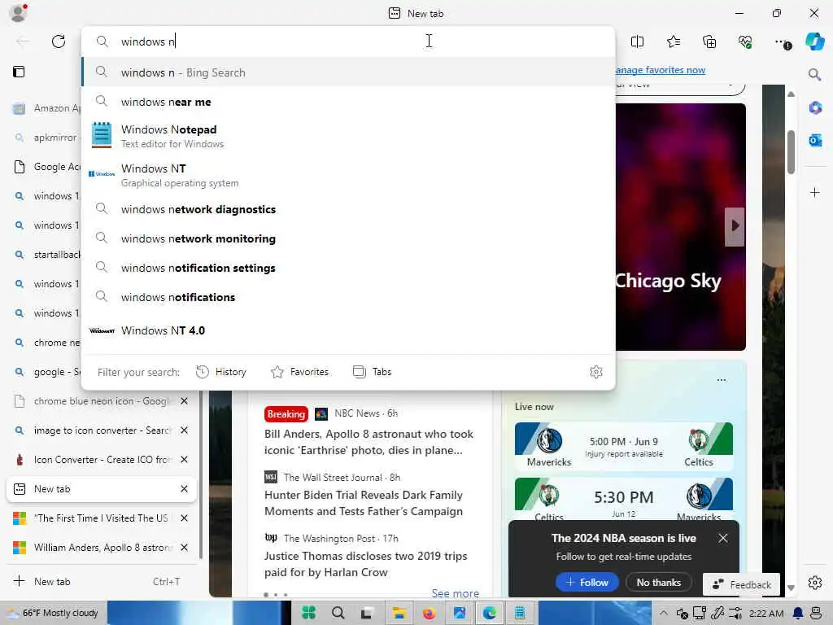Open sidebar settings gear at bottom

point(815,583)
